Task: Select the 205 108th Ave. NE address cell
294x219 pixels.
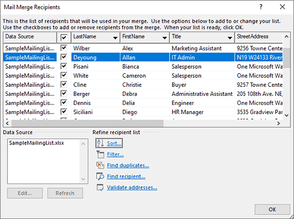Action: [x=259, y=94]
